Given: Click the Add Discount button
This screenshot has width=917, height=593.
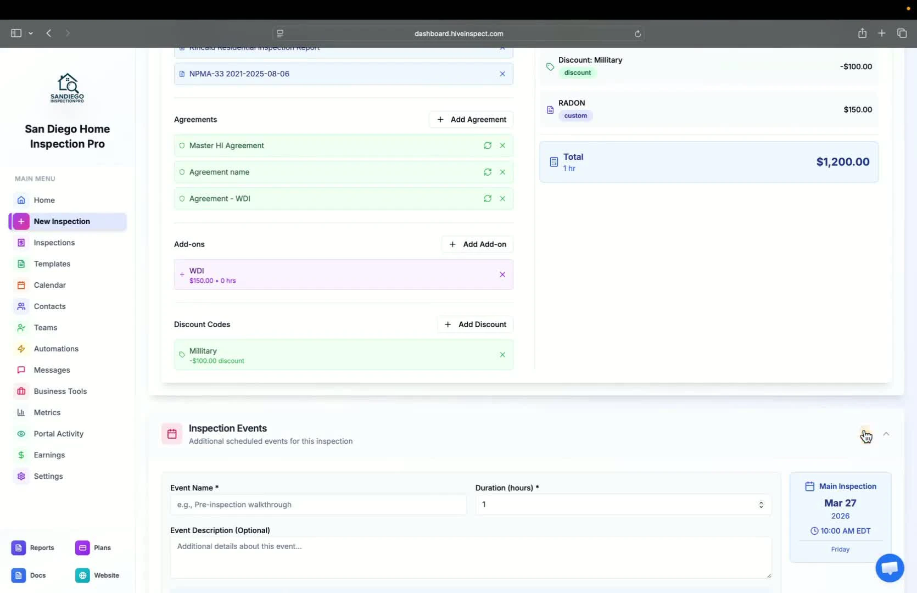Looking at the screenshot, I should tap(474, 325).
